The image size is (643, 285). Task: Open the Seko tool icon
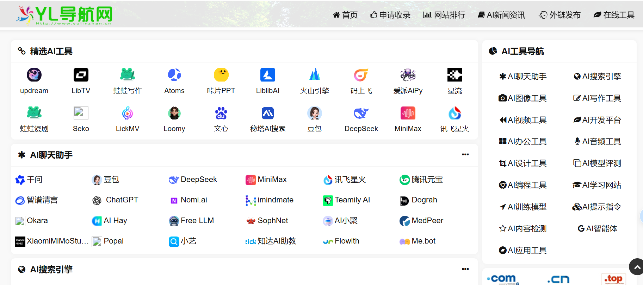[x=81, y=113]
